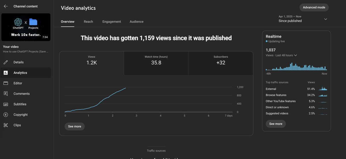The image size is (346, 159).
Task: Click the Other YouTube features traffic source
Action: pyautogui.click(x=296, y=101)
